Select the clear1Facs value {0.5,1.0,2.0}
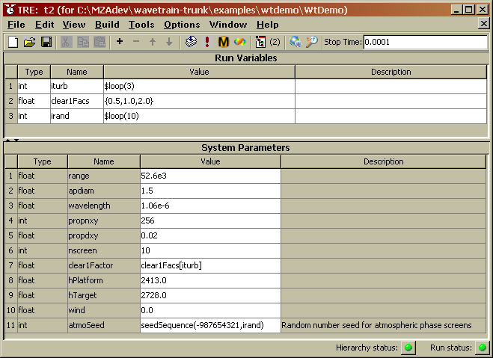This screenshot has width=493, height=358. point(199,101)
